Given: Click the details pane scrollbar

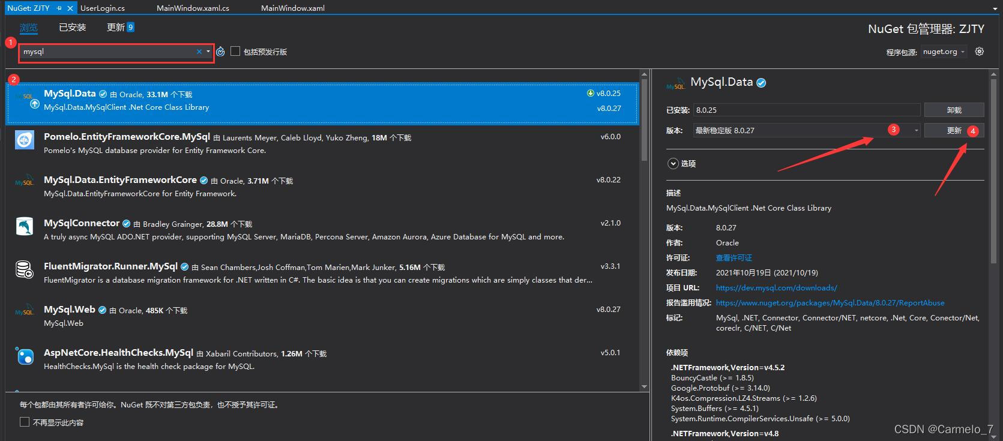Looking at the screenshot, I should 993,171.
